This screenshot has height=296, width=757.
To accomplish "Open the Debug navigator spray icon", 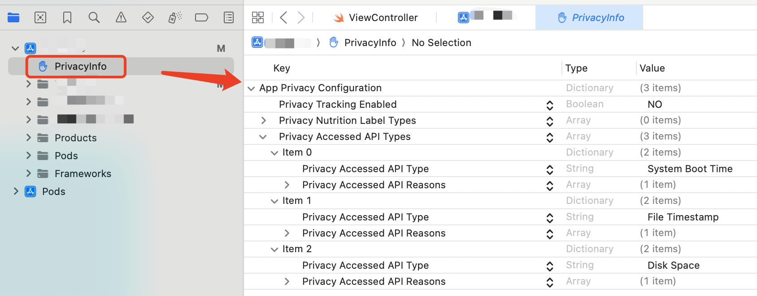I will 175,18.
